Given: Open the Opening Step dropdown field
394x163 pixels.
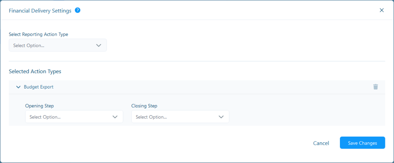Looking at the screenshot, I should tap(74, 117).
